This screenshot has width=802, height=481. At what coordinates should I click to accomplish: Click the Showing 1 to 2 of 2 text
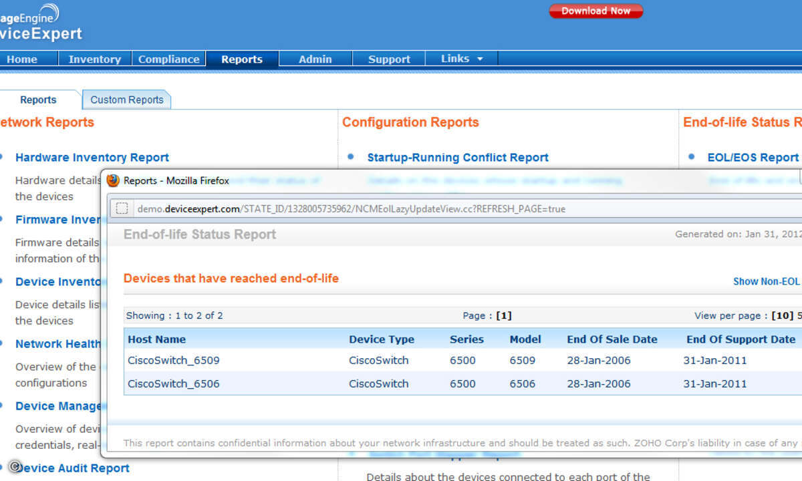click(174, 315)
